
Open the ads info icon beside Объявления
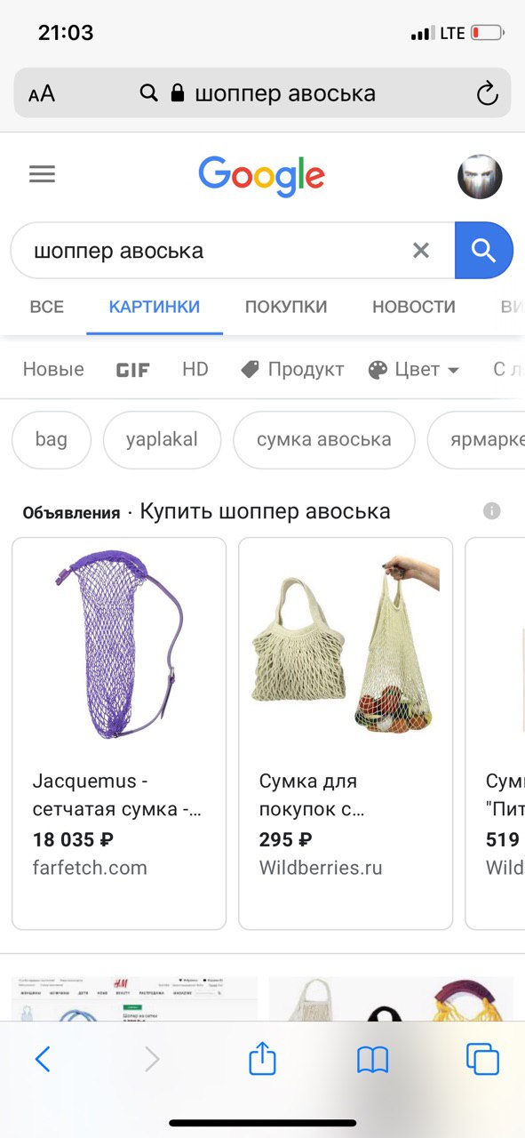click(492, 511)
